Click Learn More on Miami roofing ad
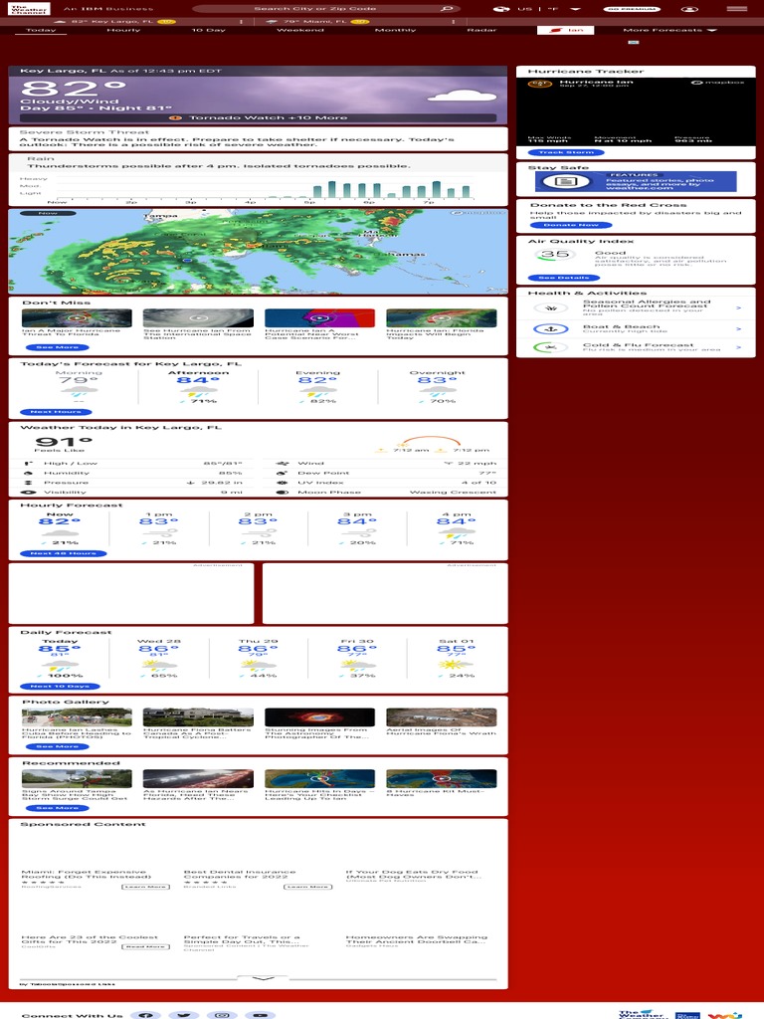Screen dimensions: 764x1019 point(145,887)
